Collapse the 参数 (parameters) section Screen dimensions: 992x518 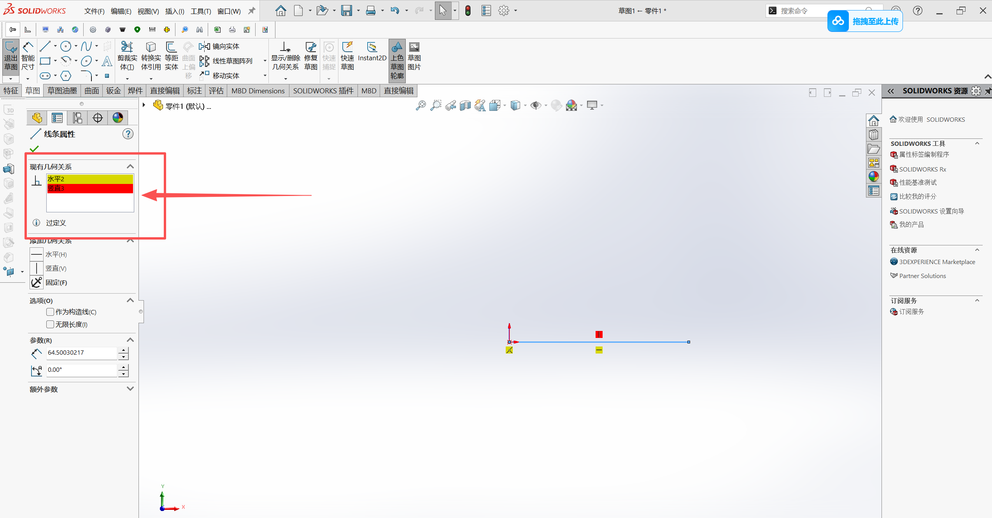click(130, 340)
